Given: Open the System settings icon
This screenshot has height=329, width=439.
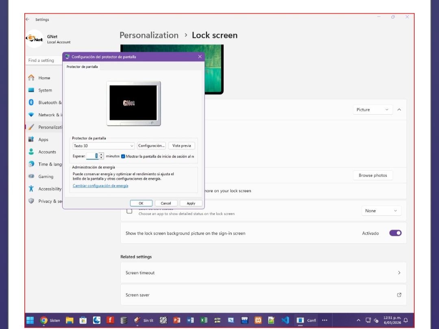Looking at the screenshot, I should pos(31,90).
